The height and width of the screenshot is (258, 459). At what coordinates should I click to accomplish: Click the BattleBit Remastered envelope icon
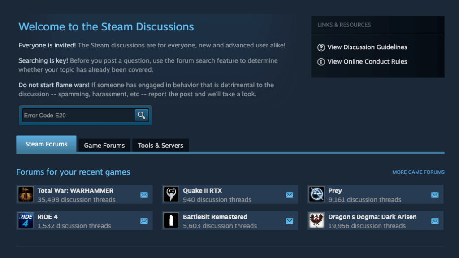(290, 221)
